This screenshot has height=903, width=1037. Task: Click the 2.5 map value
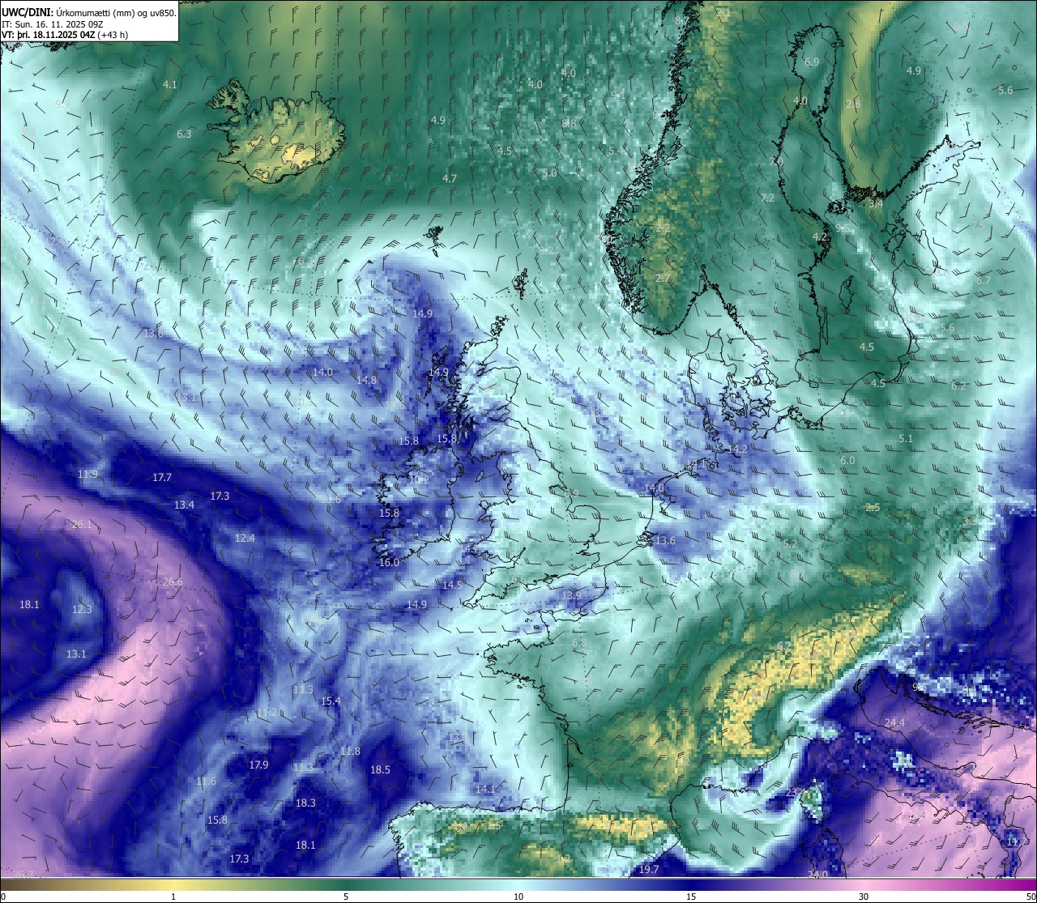tap(873, 508)
